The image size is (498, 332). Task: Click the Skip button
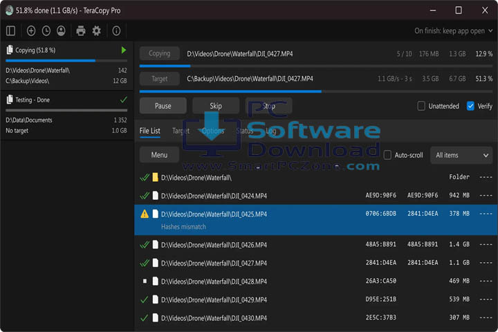coord(216,106)
